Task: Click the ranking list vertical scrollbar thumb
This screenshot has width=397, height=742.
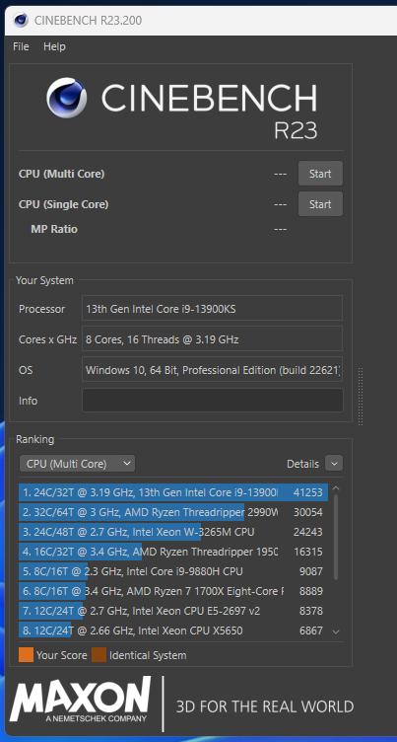Action: pyautogui.click(x=336, y=537)
